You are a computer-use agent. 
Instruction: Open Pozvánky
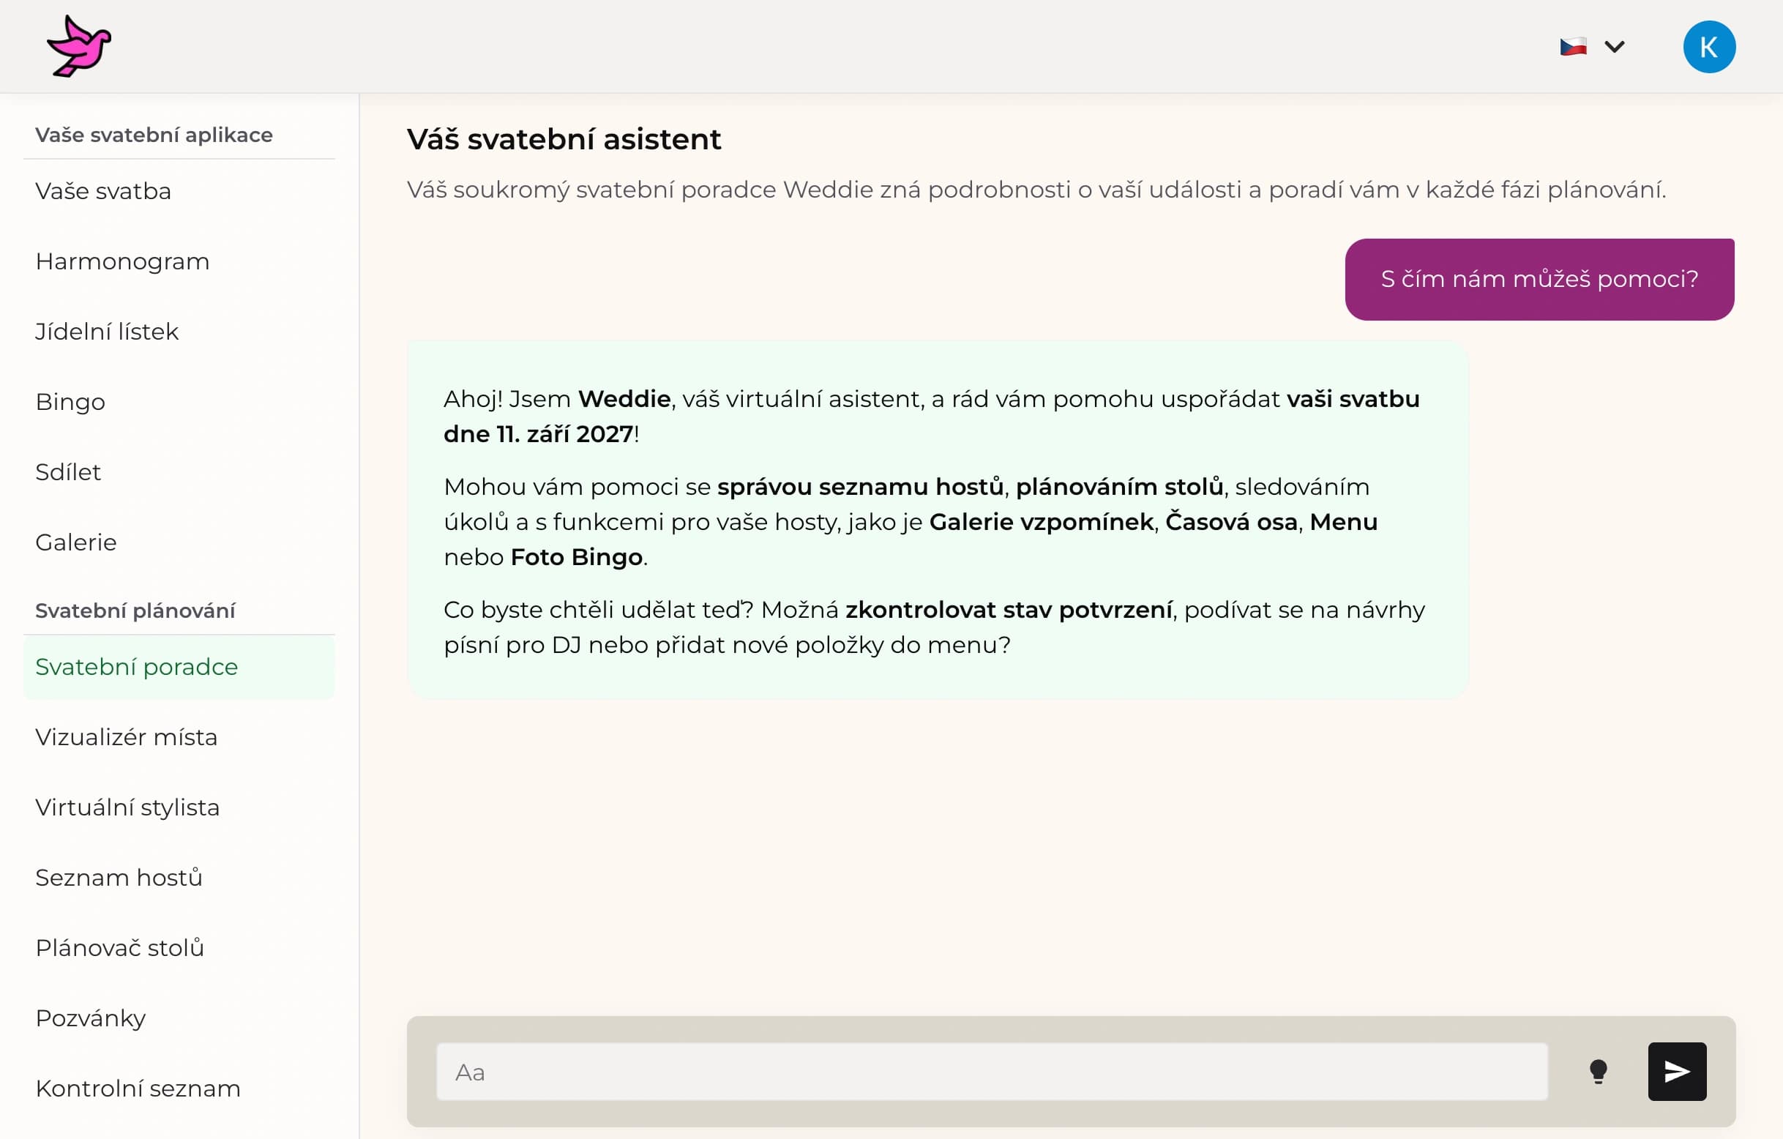pos(90,1018)
